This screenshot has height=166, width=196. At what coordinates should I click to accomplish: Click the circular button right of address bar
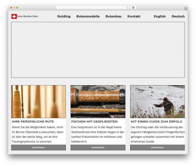click(x=133, y=8)
